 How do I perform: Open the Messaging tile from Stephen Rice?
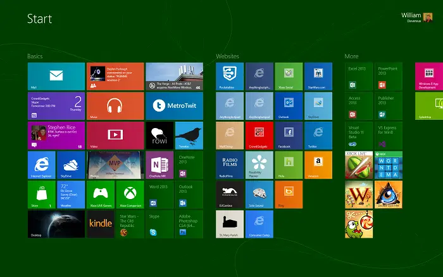tap(56, 136)
